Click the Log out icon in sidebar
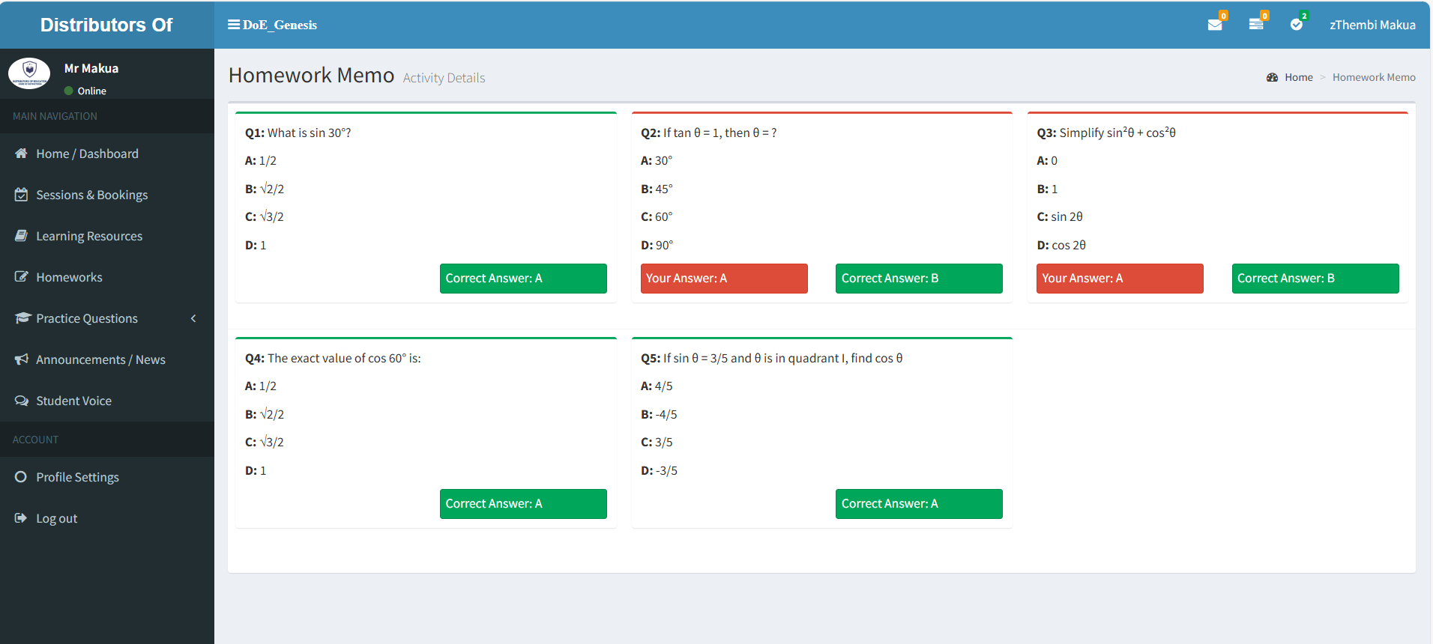Screen dimensions: 1433x644 tap(21, 518)
